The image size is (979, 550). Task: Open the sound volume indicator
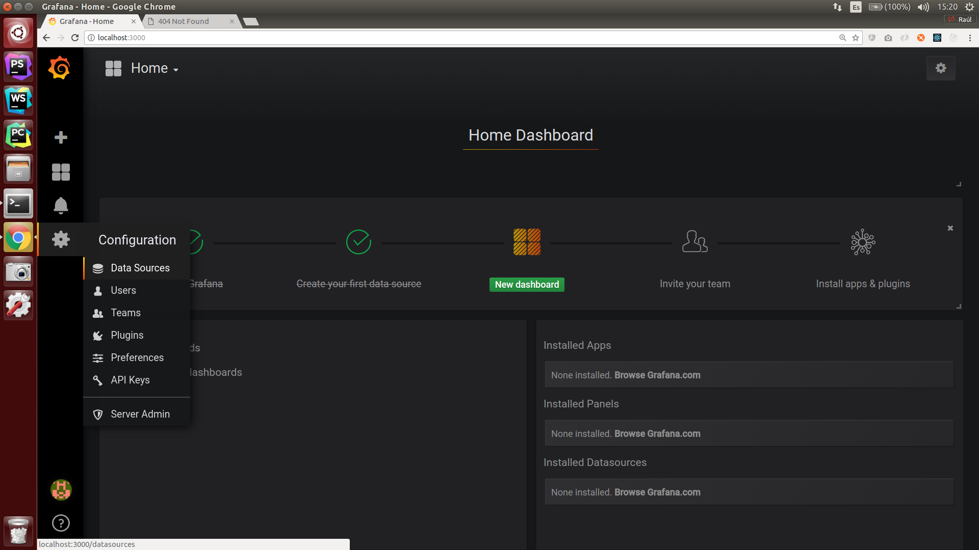click(x=923, y=7)
